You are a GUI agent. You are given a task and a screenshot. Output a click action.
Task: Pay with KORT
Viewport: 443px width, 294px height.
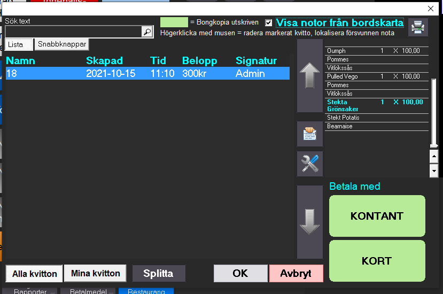(377, 261)
